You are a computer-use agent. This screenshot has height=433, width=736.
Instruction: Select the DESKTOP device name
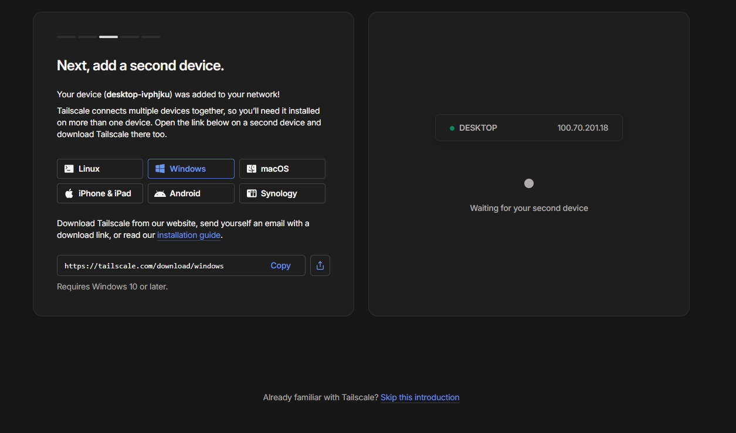(x=478, y=128)
